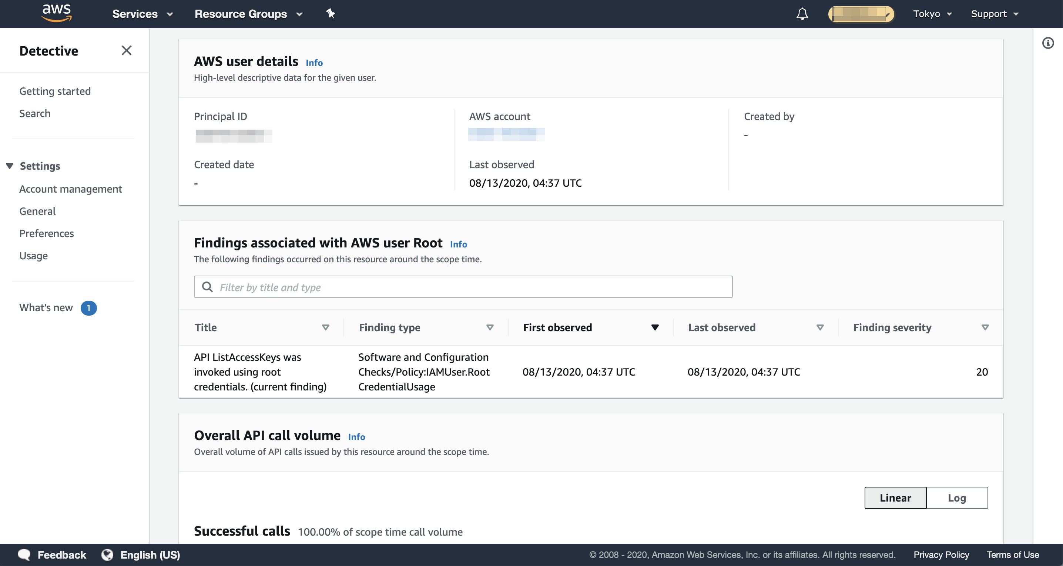Image resolution: width=1063 pixels, height=566 pixels.
Task: Focus the Filter by title and type field
Action: click(x=463, y=287)
